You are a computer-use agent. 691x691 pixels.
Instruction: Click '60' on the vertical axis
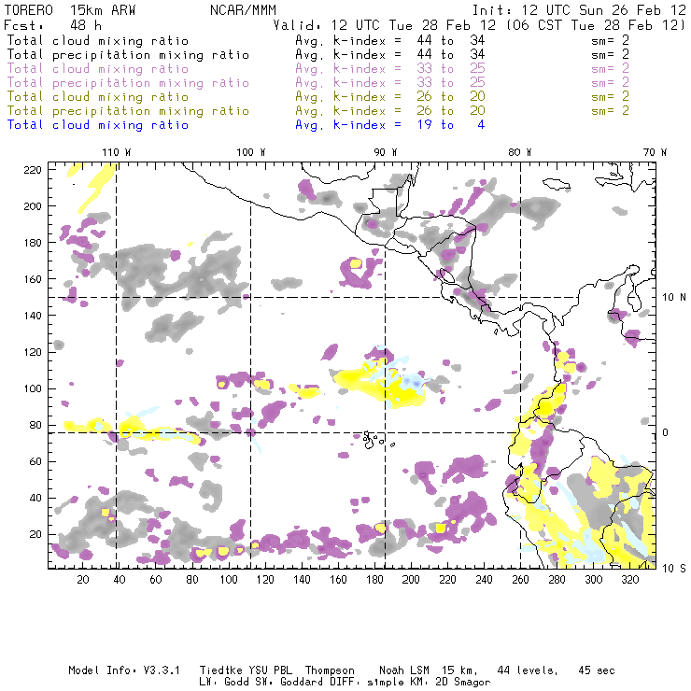point(35,461)
